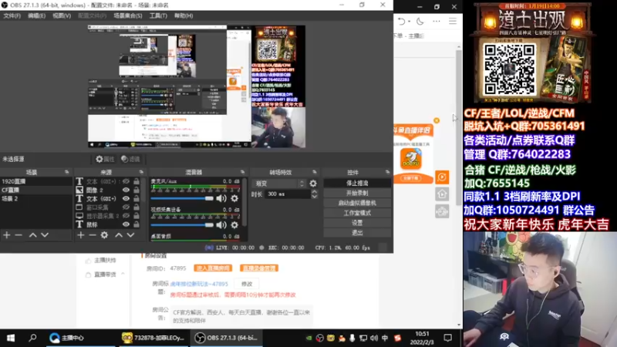Click 开始录制 button in 控件 panel
Viewport: 617px width, 347px height.
[357, 194]
